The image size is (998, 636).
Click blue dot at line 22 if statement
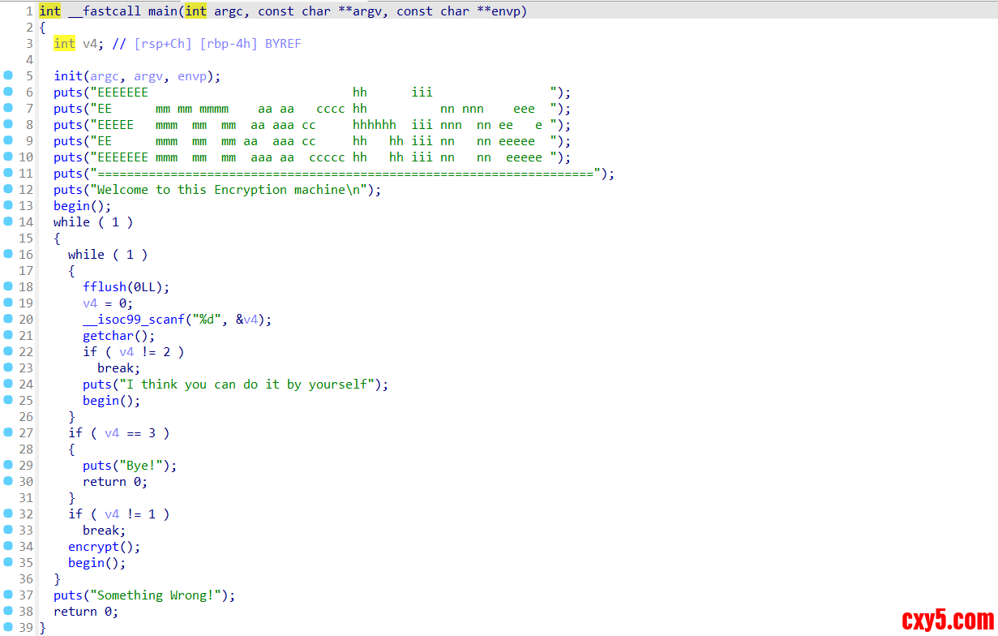8,351
